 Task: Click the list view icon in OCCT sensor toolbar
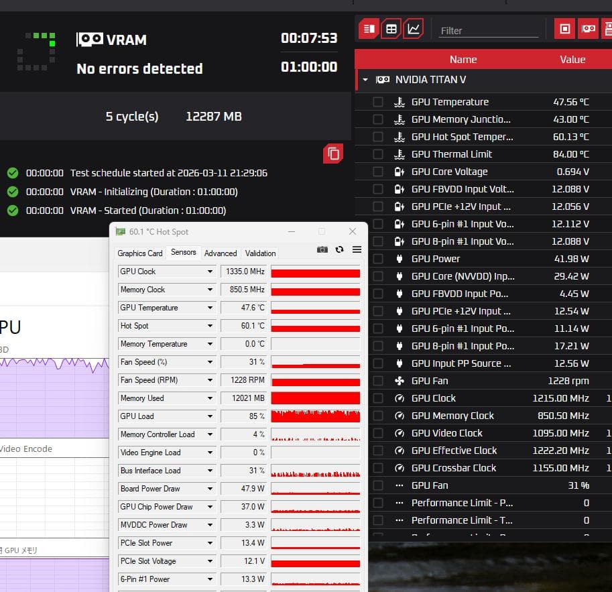click(369, 29)
